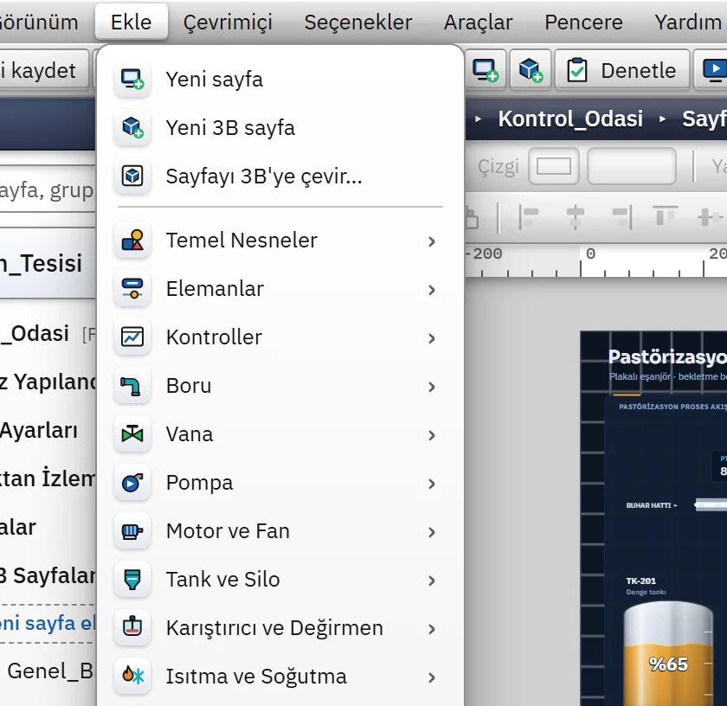
Task: Click the Pompa pump icon
Action: pos(132,483)
